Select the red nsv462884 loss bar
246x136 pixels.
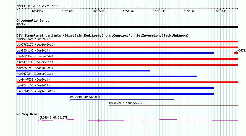click(x=127, y=59)
